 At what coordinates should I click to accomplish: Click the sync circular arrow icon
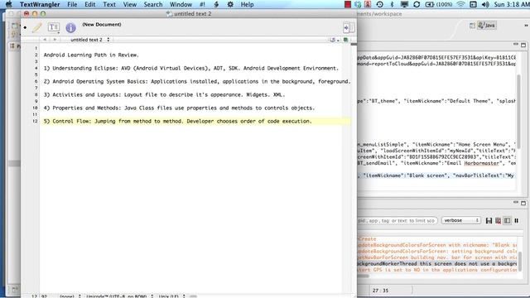(417, 4)
